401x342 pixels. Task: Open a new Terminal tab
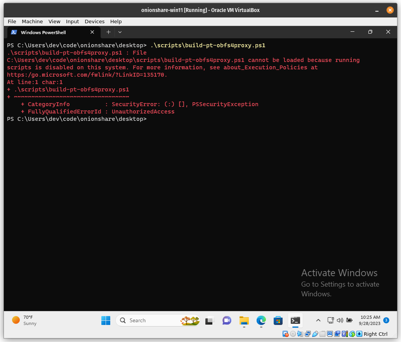pos(108,32)
